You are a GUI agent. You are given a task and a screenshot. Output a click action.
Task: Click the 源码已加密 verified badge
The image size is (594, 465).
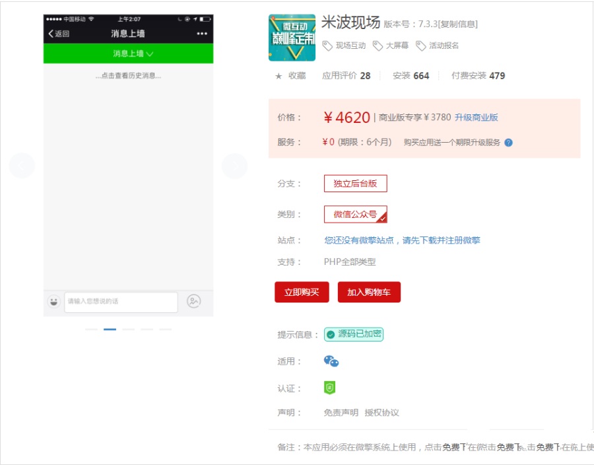coord(355,335)
